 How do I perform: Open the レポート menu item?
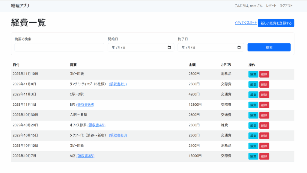[x=271, y=6]
